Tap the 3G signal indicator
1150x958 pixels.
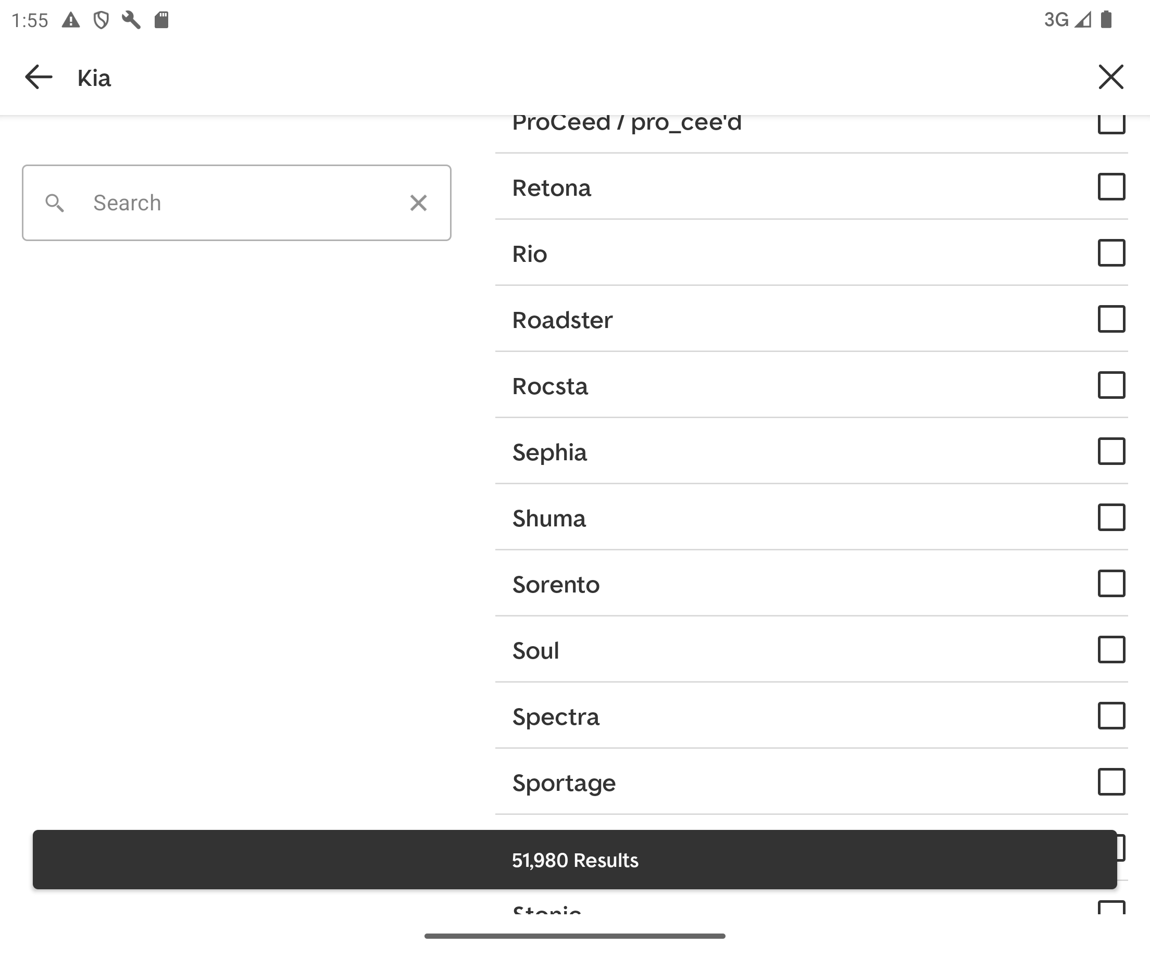1067,20
